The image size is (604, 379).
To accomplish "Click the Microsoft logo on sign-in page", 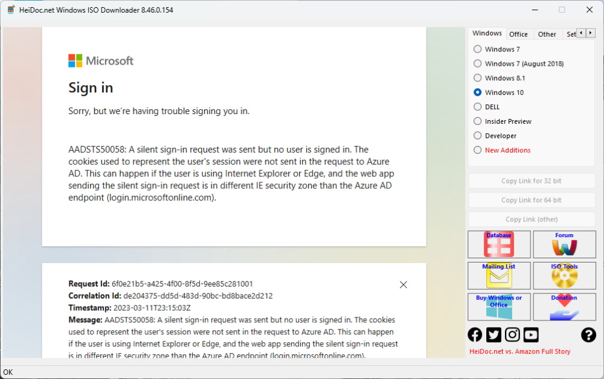I will 101,61.
